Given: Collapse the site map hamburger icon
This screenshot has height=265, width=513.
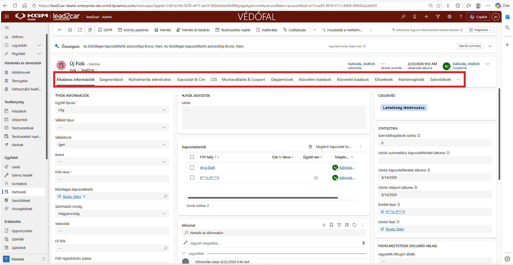Looking at the screenshot, I should (7, 28).
